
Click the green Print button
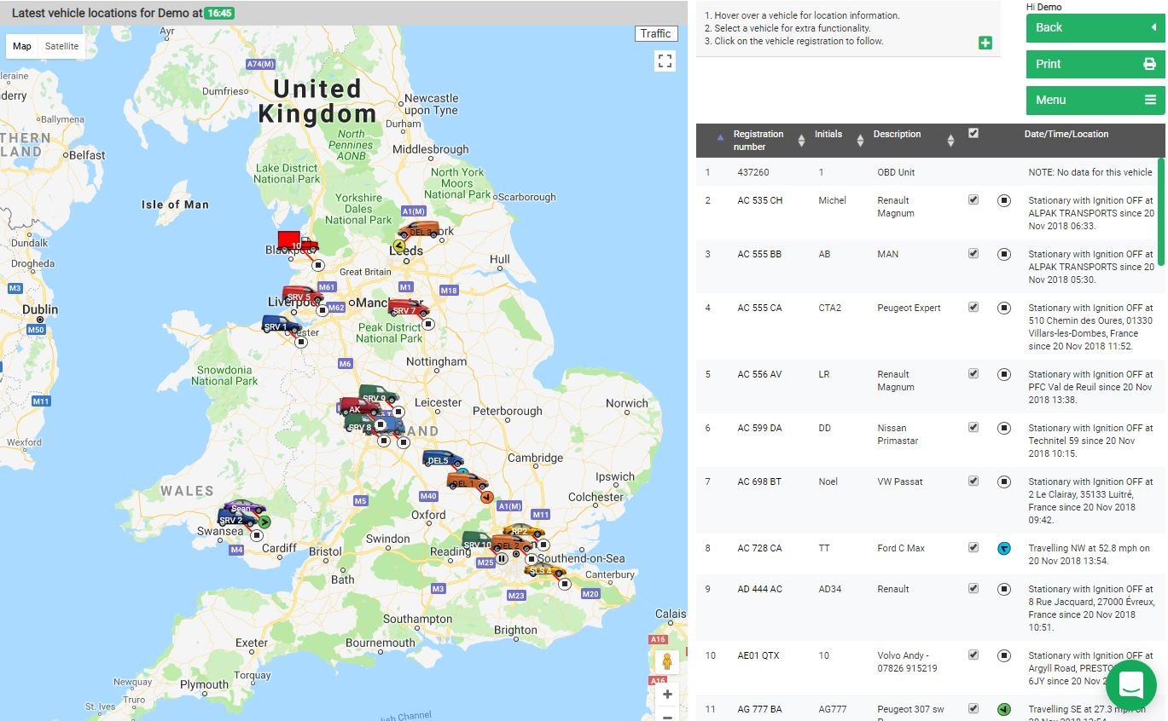click(x=1095, y=64)
